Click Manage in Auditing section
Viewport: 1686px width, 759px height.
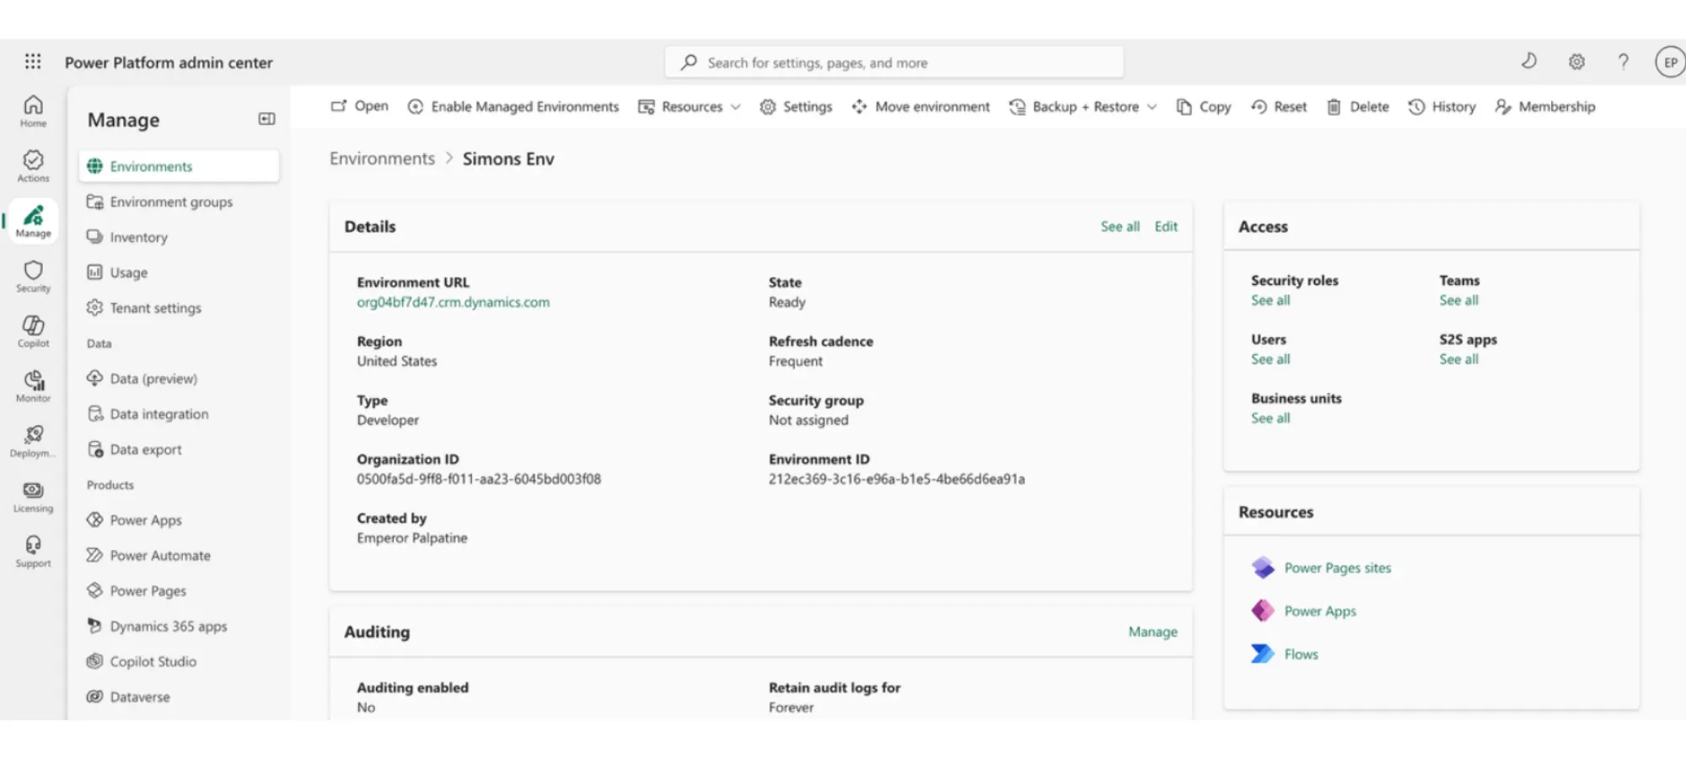point(1152,632)
